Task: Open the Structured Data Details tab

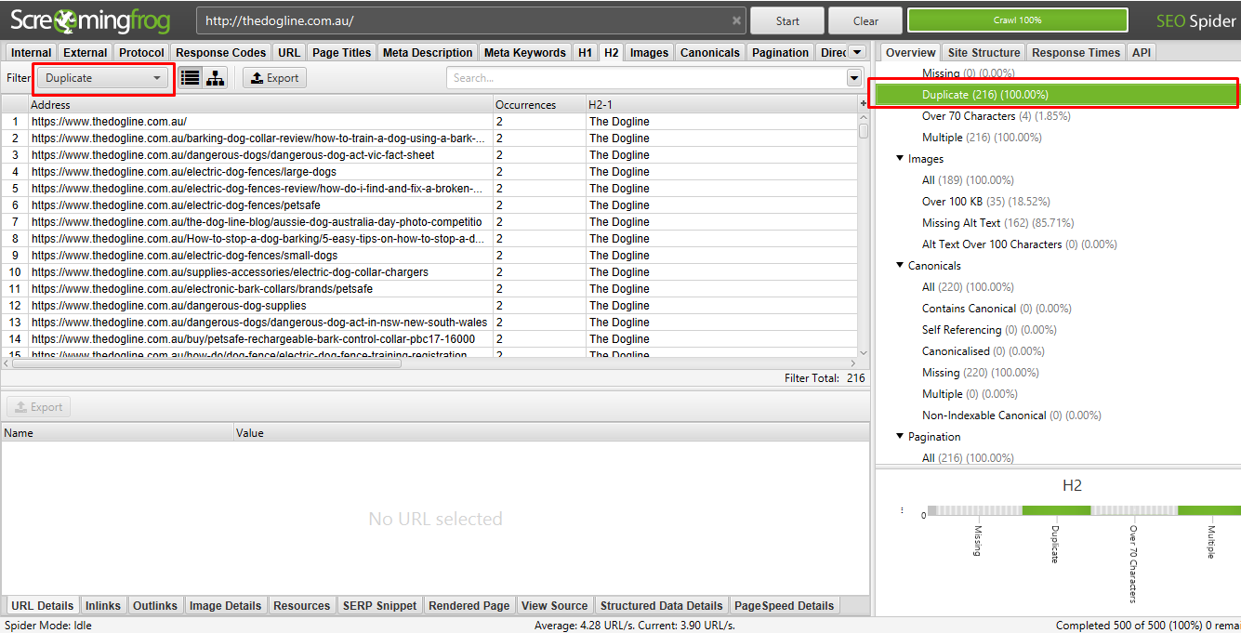Action: coord(661,606)
